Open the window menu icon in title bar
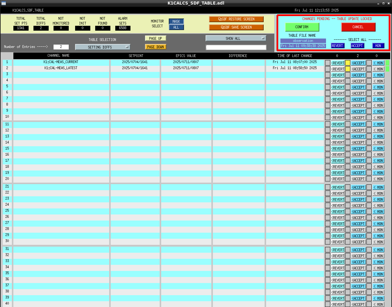Image resolution: width=392 pixels, height=307 pixels. click(4, 3)
